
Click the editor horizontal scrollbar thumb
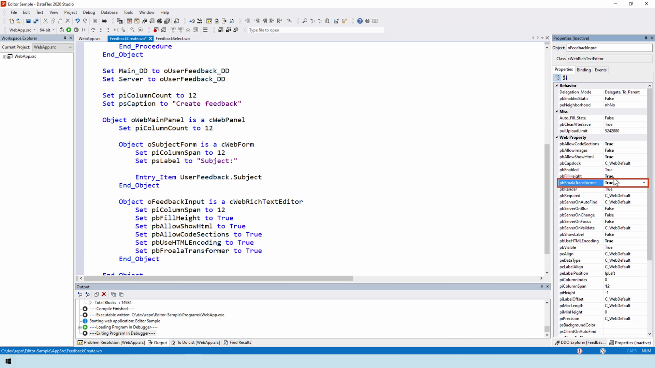click(x=218, y=278)
